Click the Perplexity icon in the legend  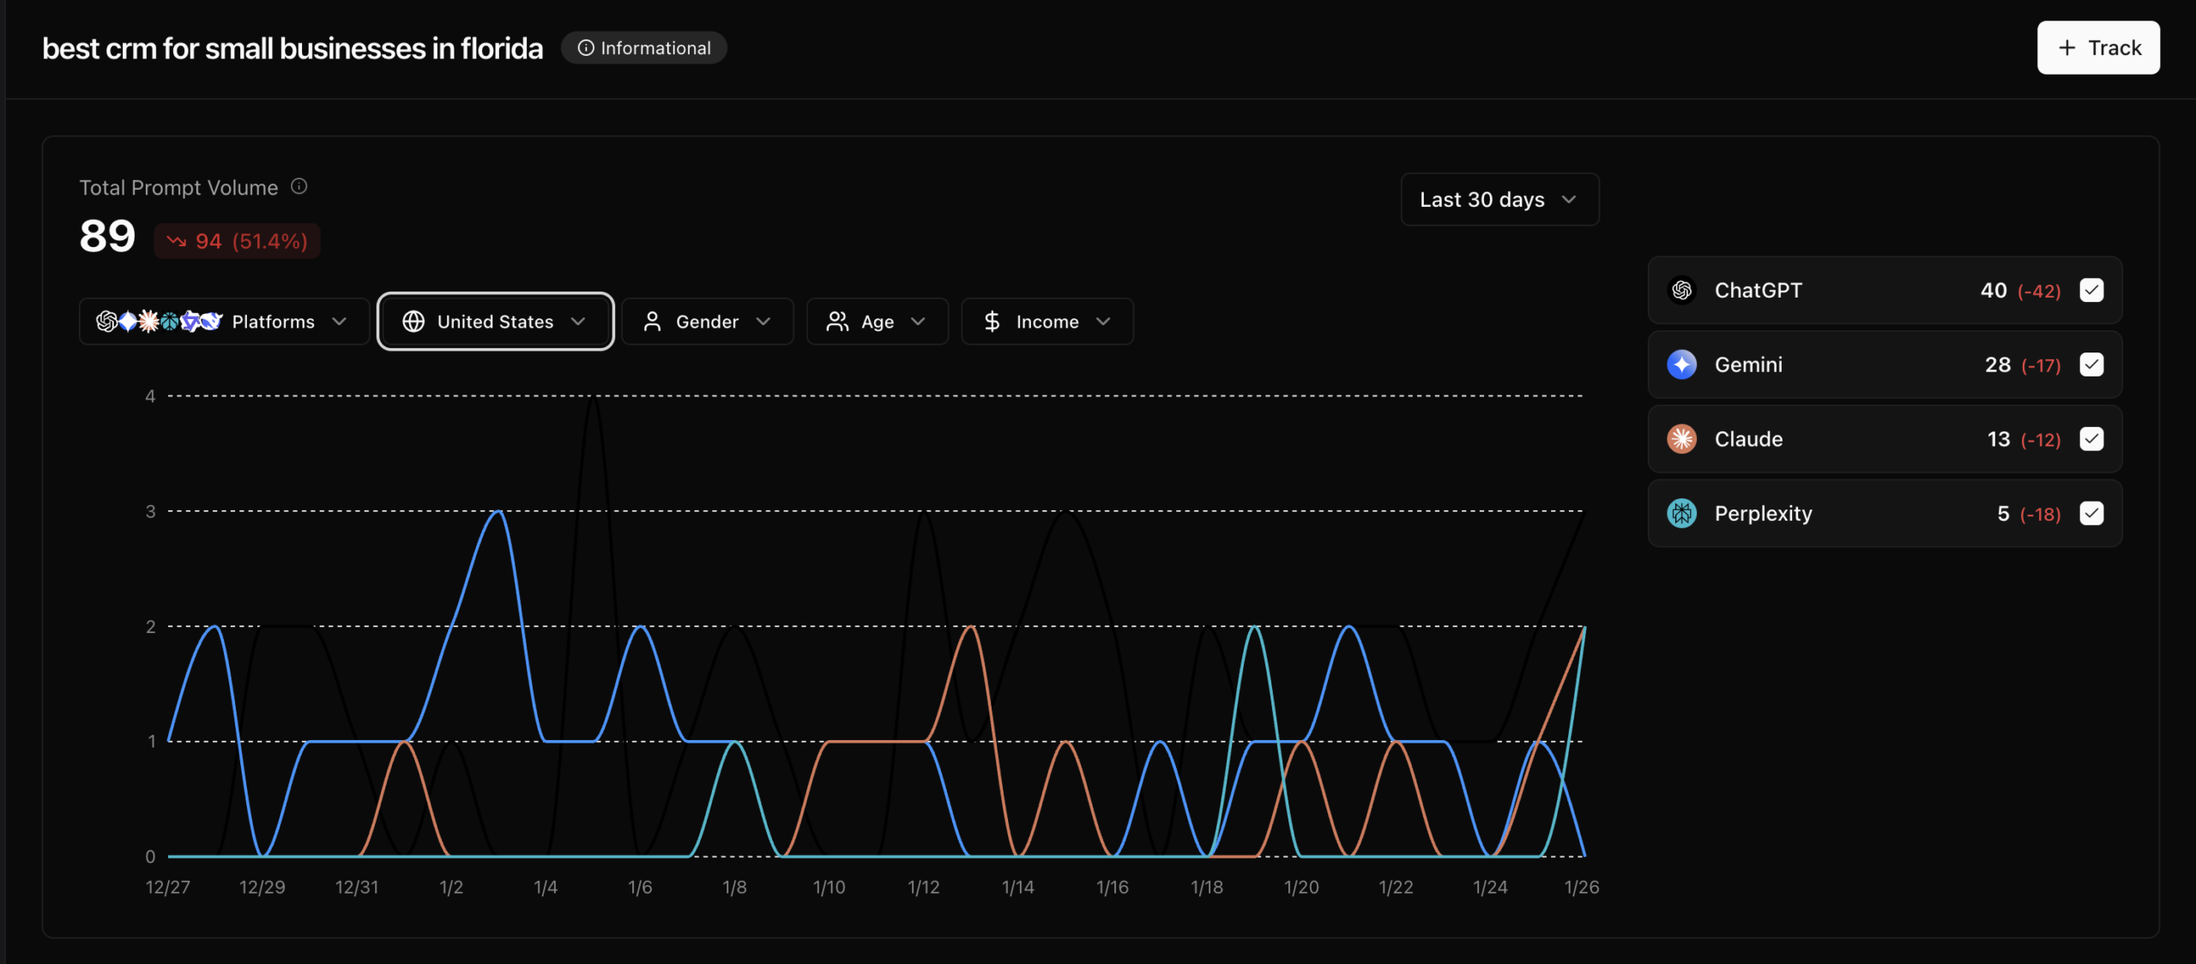[x=1682, y=513]
